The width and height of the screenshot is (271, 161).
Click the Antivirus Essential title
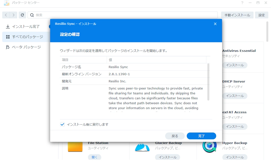point(239,51)
